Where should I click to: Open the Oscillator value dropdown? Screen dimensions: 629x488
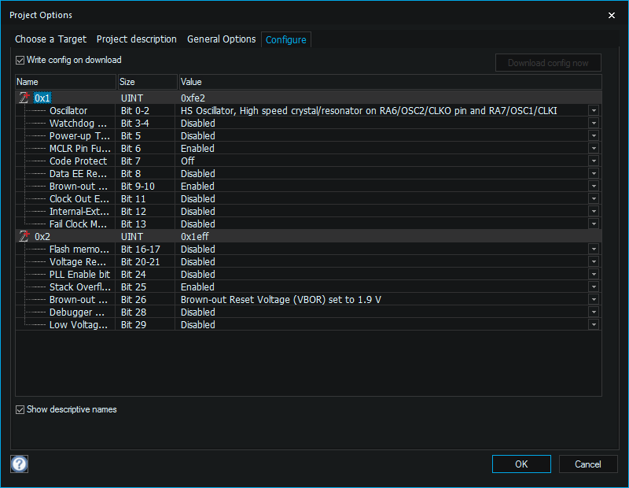pos(594,110)
